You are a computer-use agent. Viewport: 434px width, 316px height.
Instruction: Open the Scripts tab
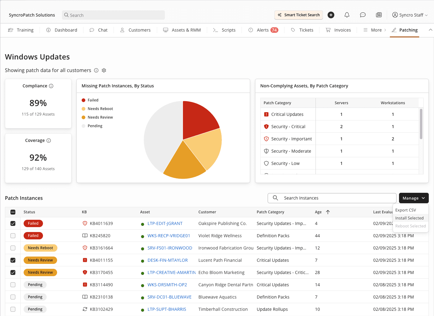(224, 30)
